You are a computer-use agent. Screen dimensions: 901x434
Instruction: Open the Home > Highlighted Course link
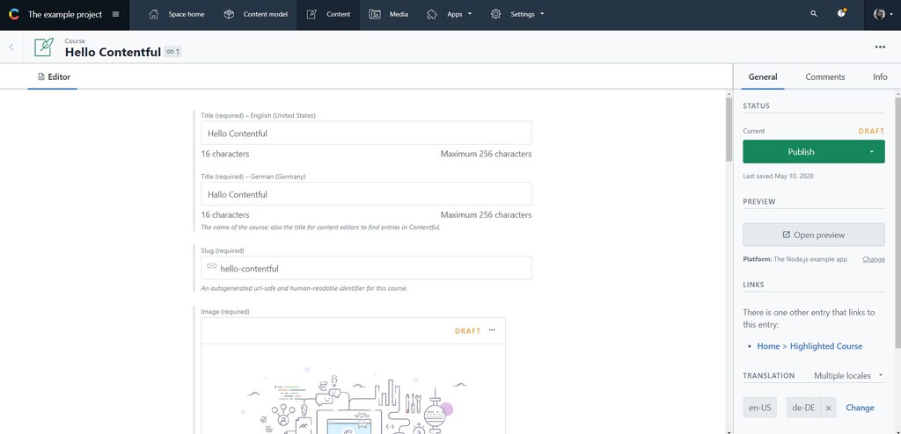click(x=809, y=346)
